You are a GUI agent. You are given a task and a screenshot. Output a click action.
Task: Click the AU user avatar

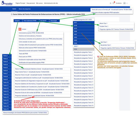pyautogui.click(x=124, y=3)
